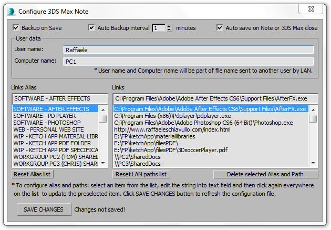331x230 pixels.
Task: Click the Computer name field containing PC1
Action: point(188,62)
